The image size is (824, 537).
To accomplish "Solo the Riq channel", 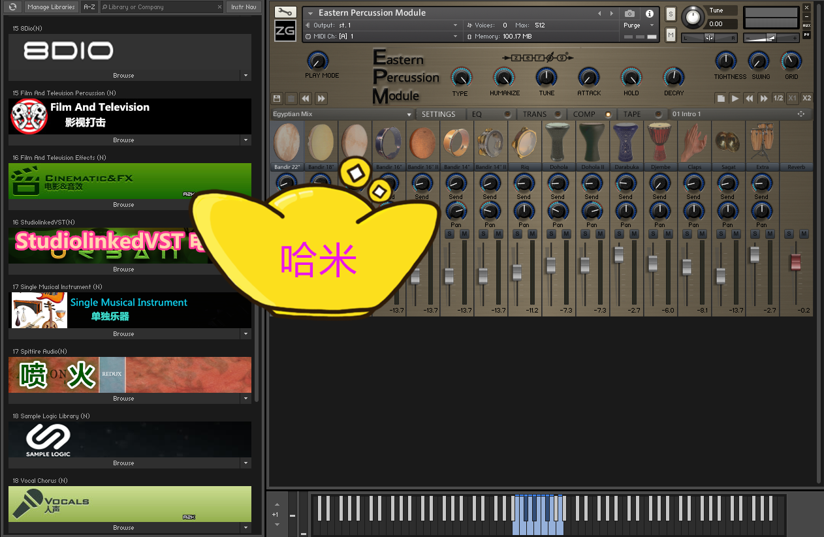I will pos(517,234).
